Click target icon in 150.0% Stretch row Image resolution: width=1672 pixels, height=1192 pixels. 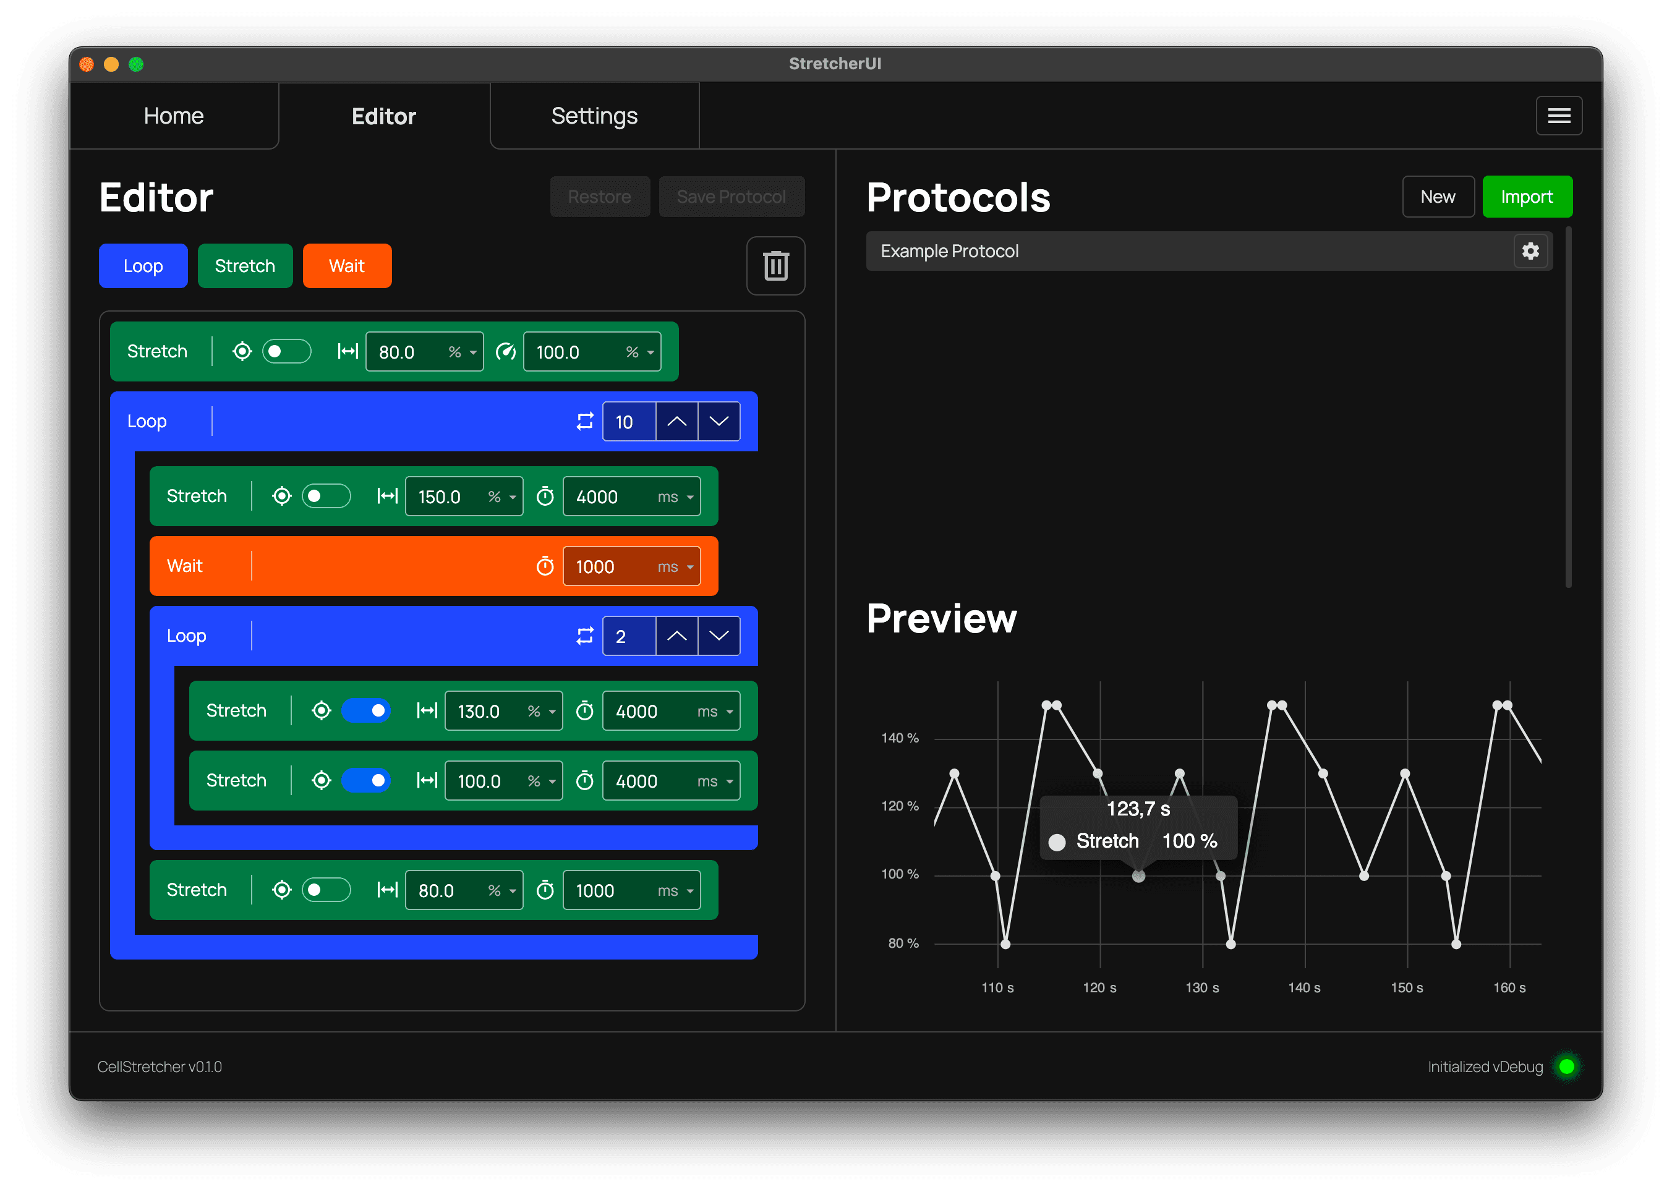282,496
